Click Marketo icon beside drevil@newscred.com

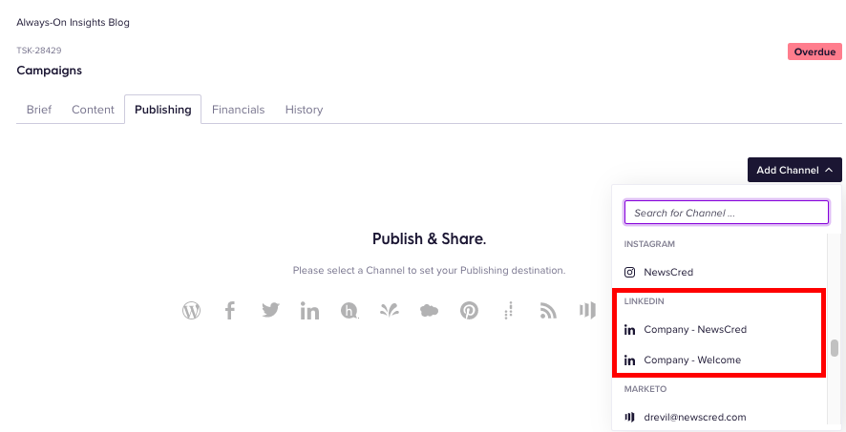tap(629, 417)
